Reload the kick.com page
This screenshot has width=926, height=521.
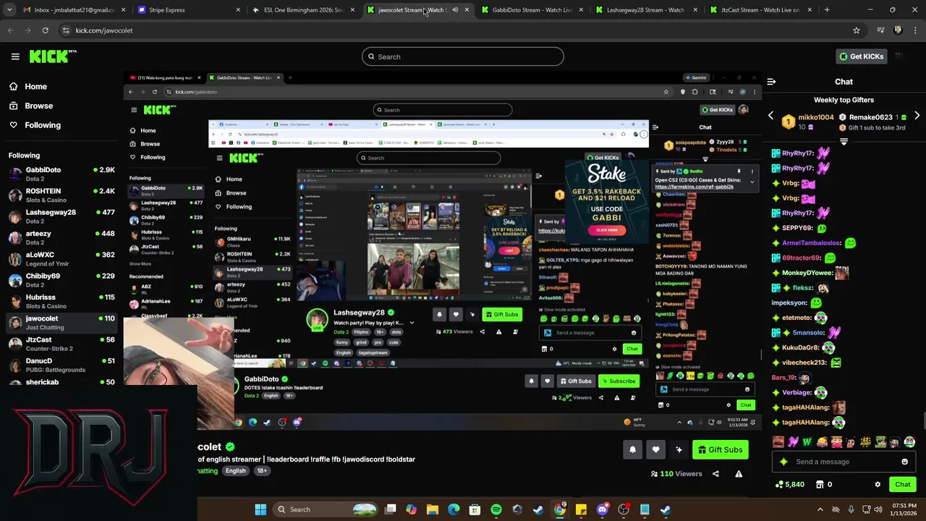(45, 30)
